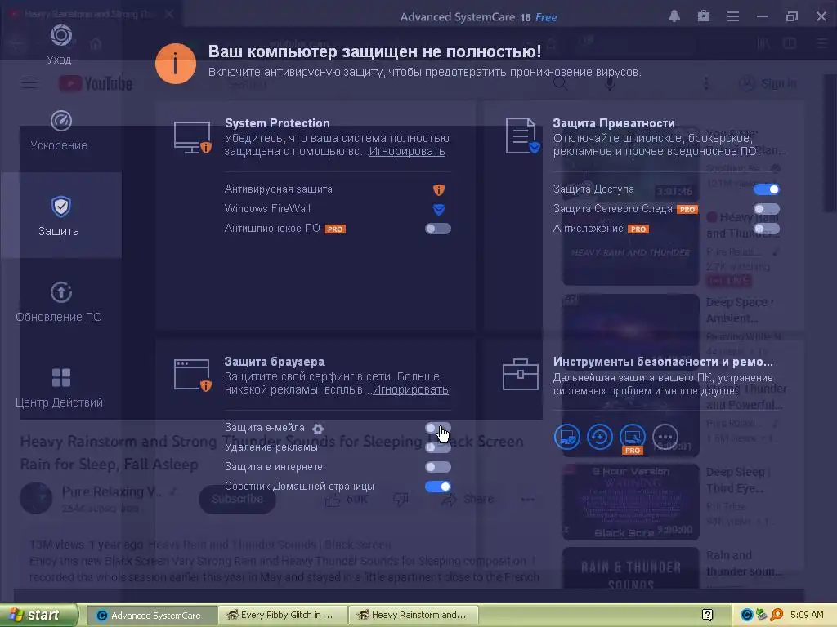The width and height of the screenshot is (837, 627).
Task: Open the Ускорение sidebar section
Action: (60, 130)
